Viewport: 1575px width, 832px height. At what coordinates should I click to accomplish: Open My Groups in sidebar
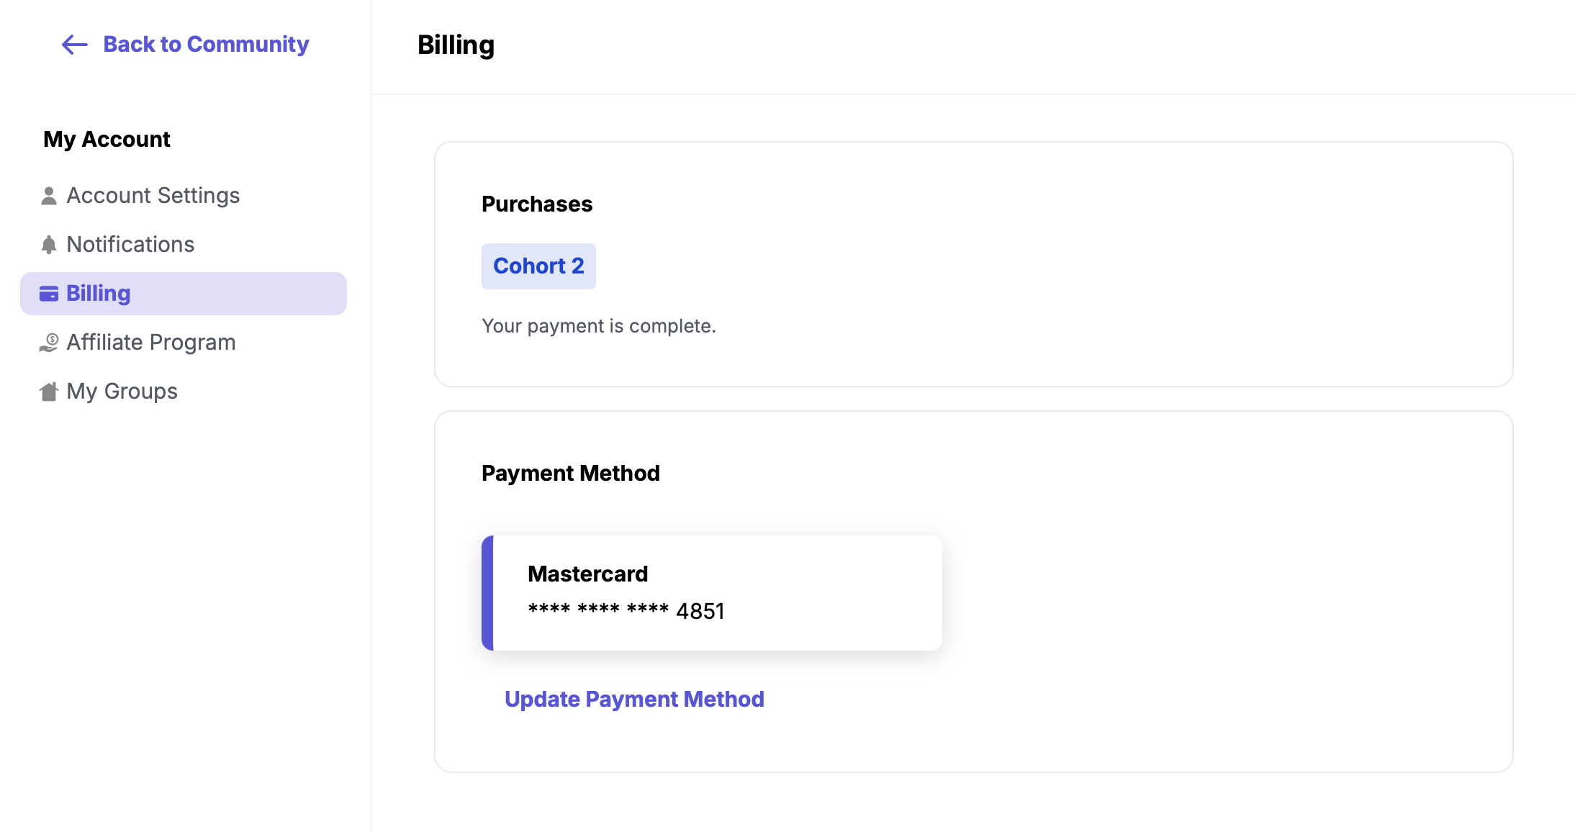(x=122, y=392)
